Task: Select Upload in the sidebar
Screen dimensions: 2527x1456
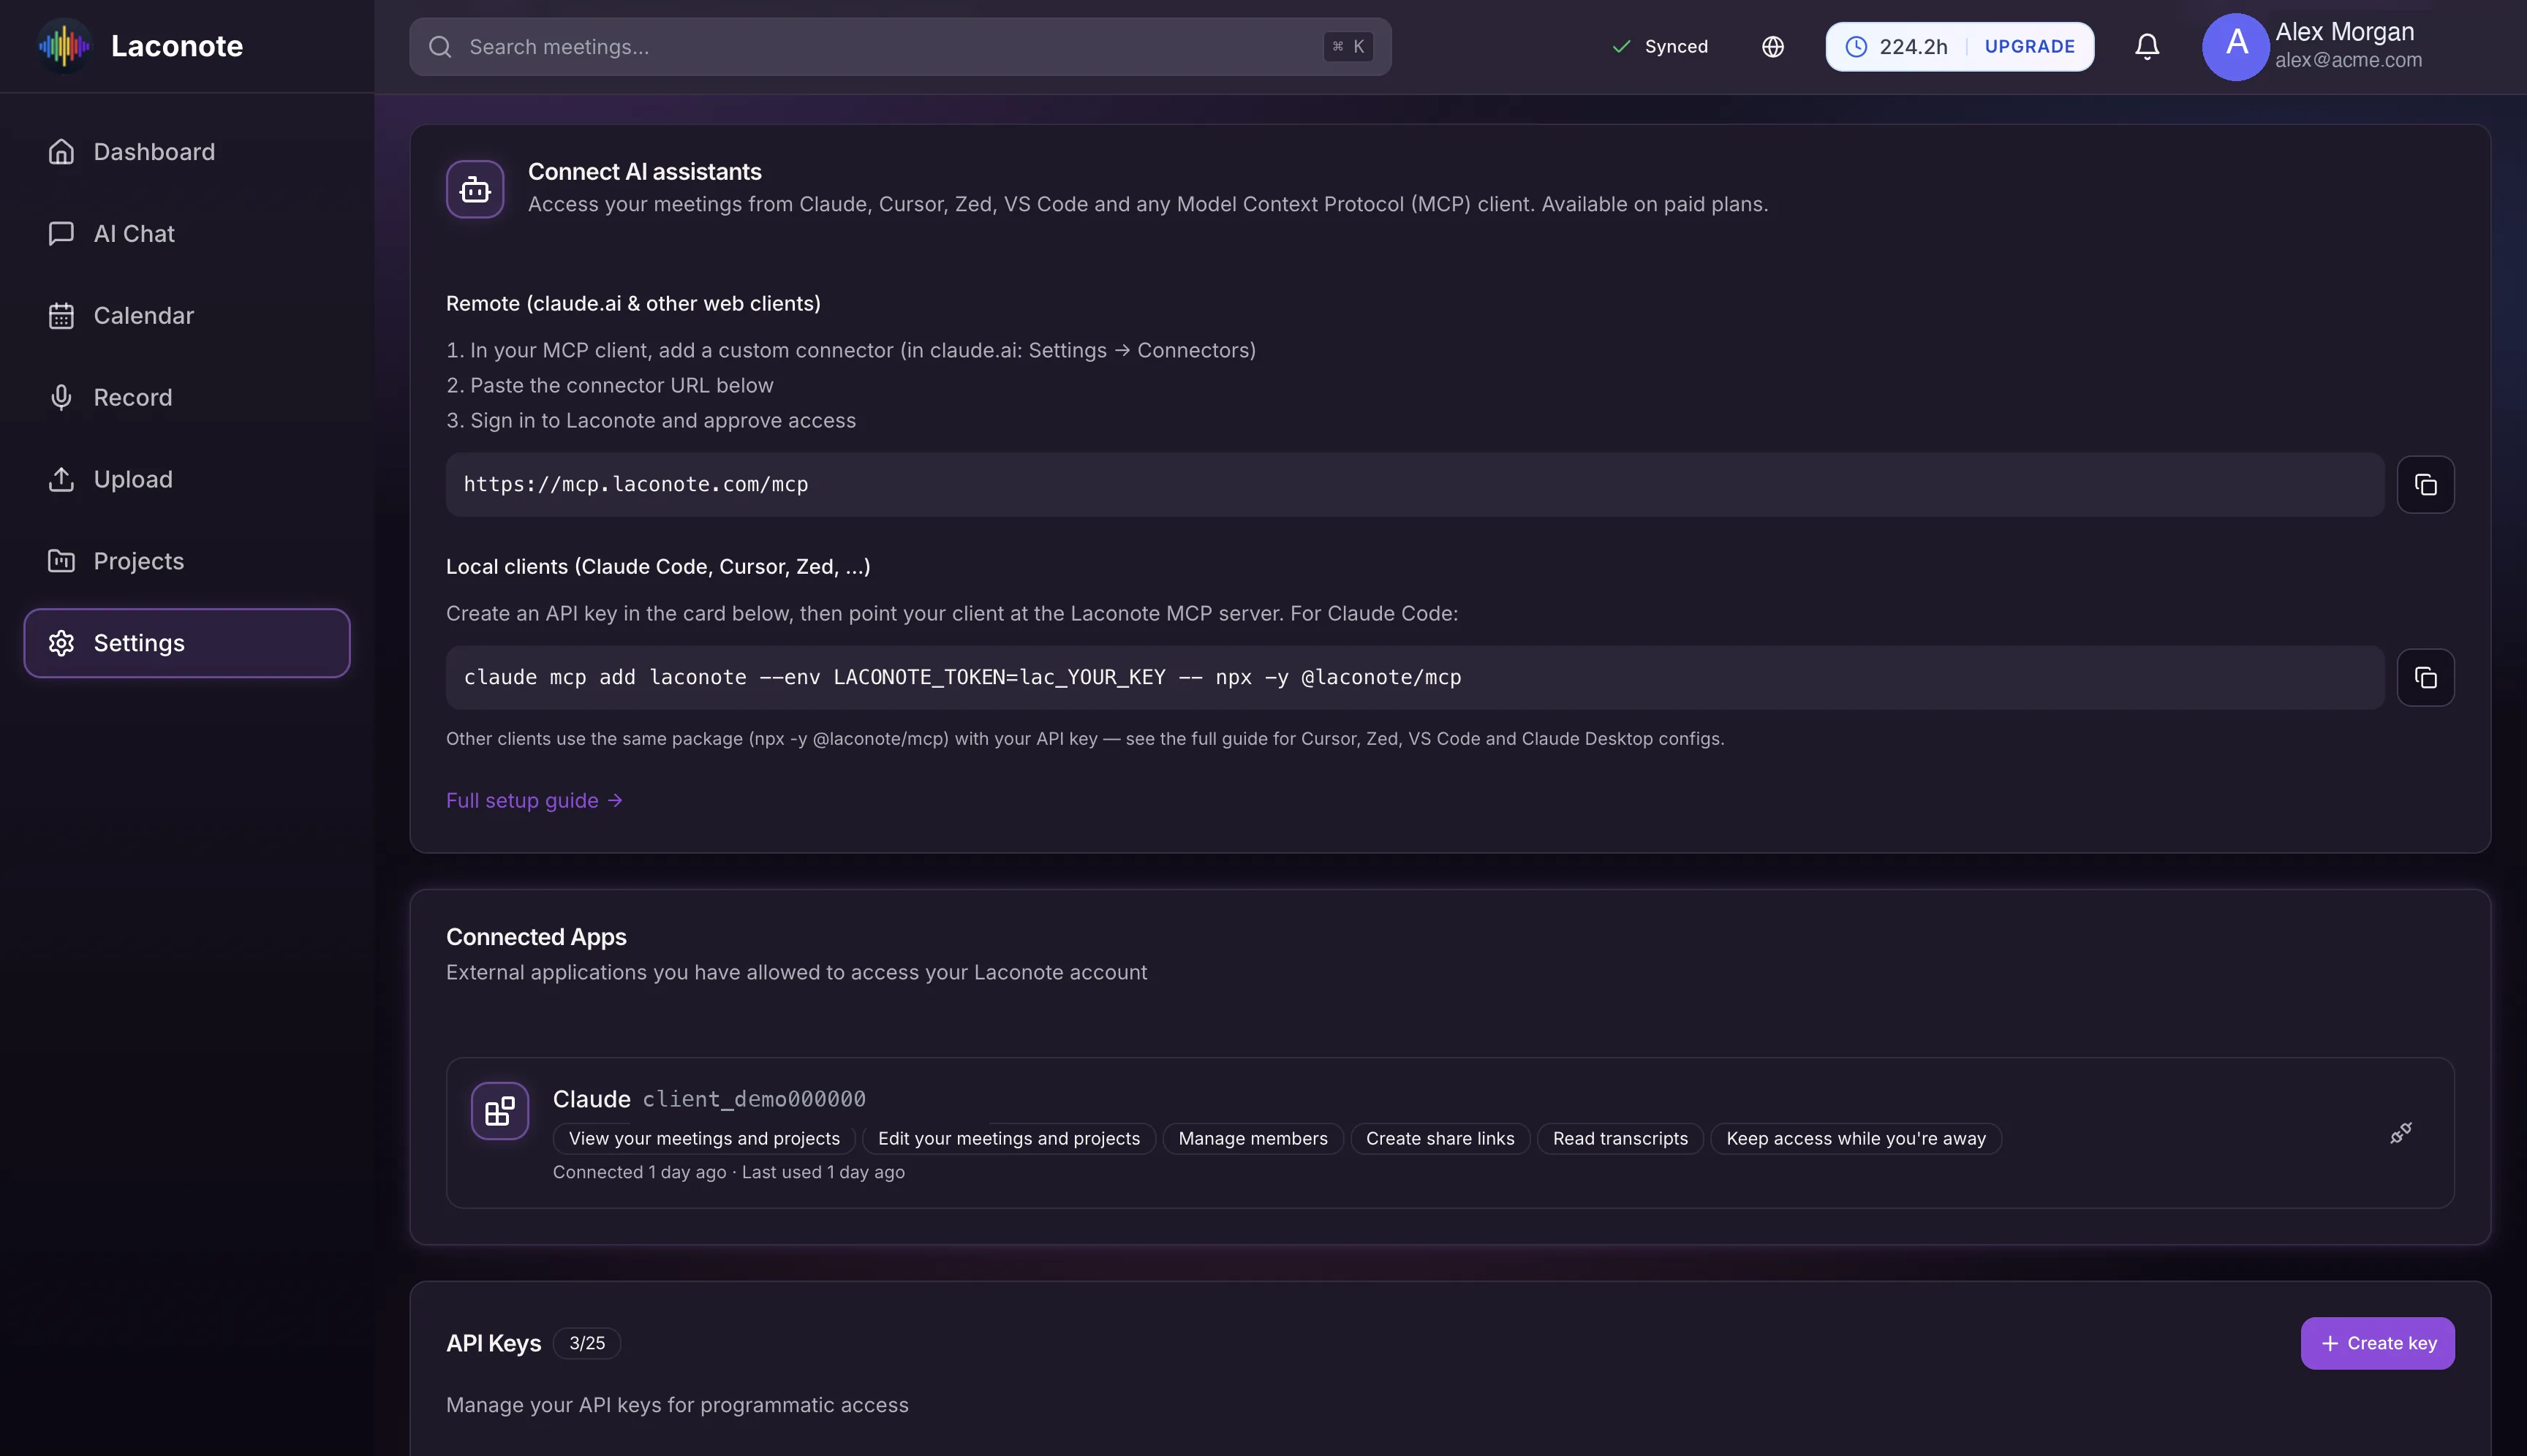Action: click(187, 480)
